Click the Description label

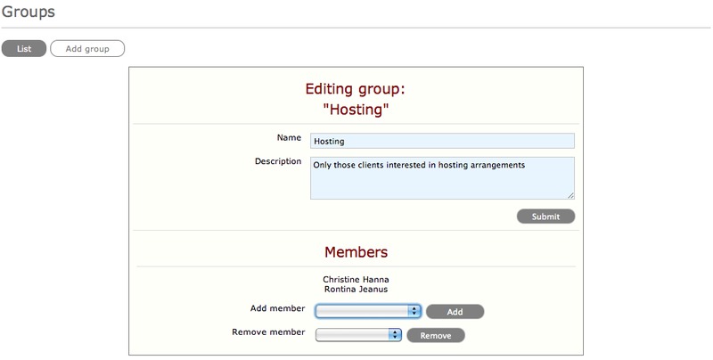click(278, 161)
